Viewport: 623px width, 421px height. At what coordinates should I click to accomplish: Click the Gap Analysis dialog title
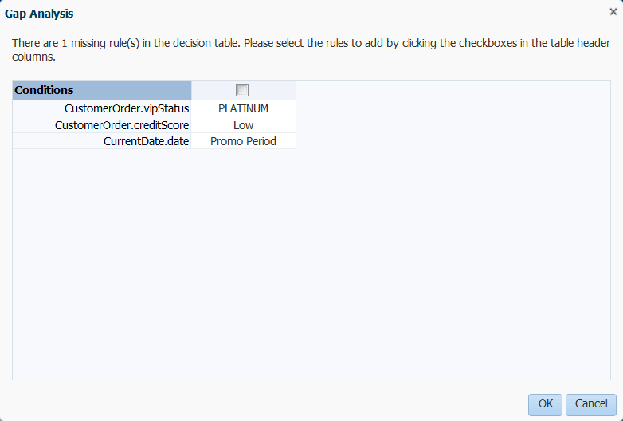point(39,14)
